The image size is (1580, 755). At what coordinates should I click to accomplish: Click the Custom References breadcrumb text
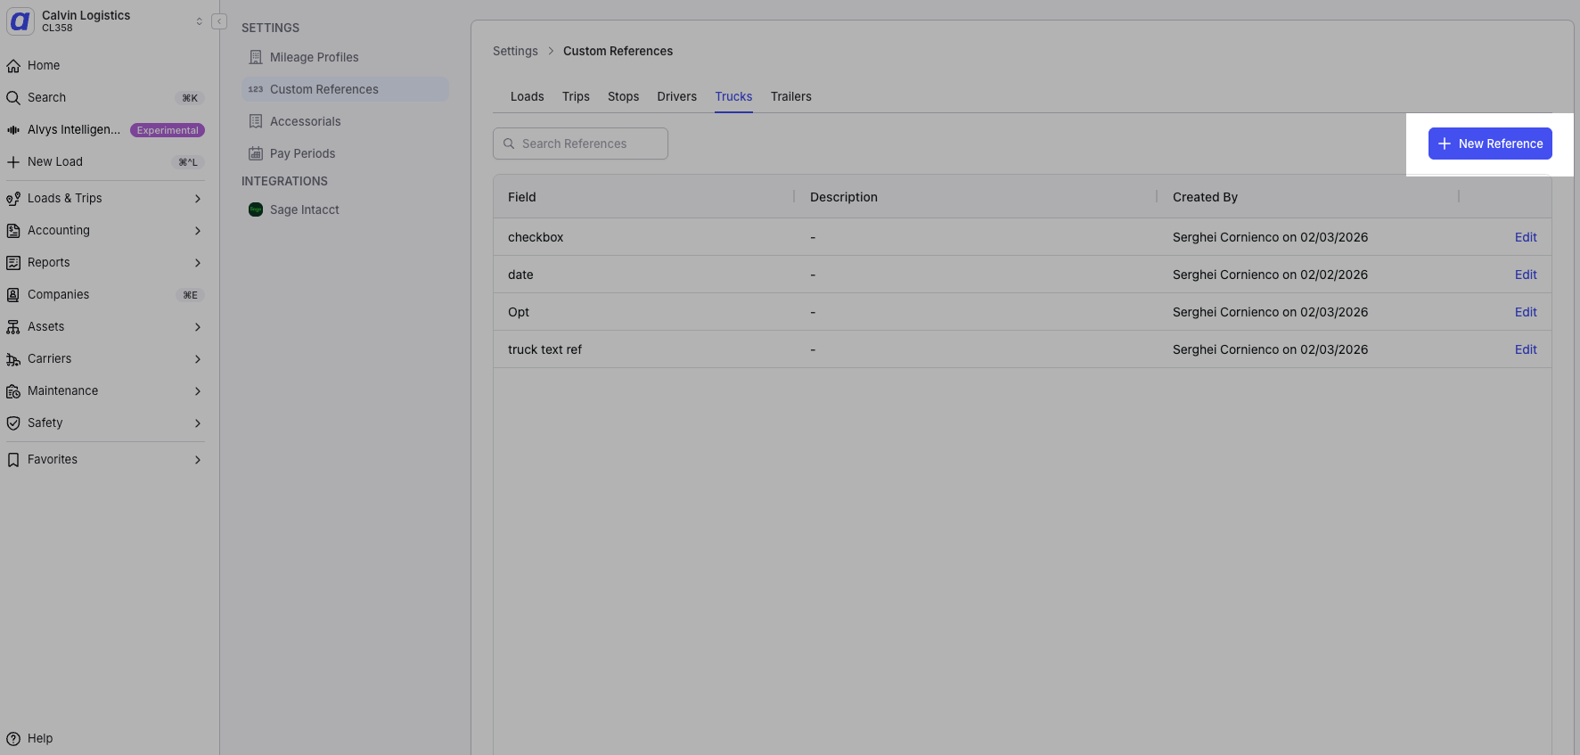click(x=618, y=51)
